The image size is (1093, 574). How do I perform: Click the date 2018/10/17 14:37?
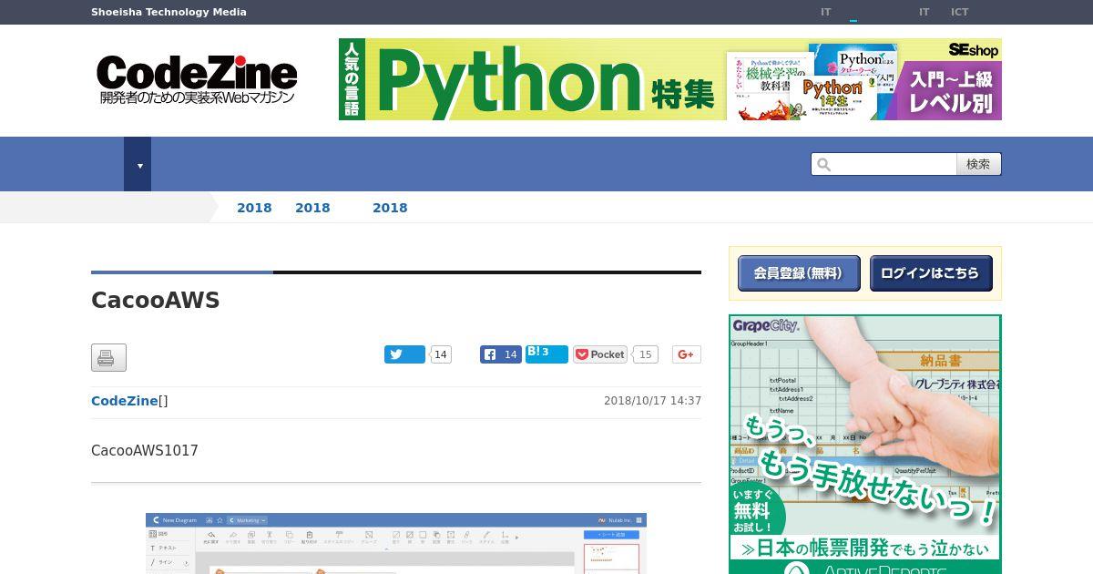tap(652, 401)
